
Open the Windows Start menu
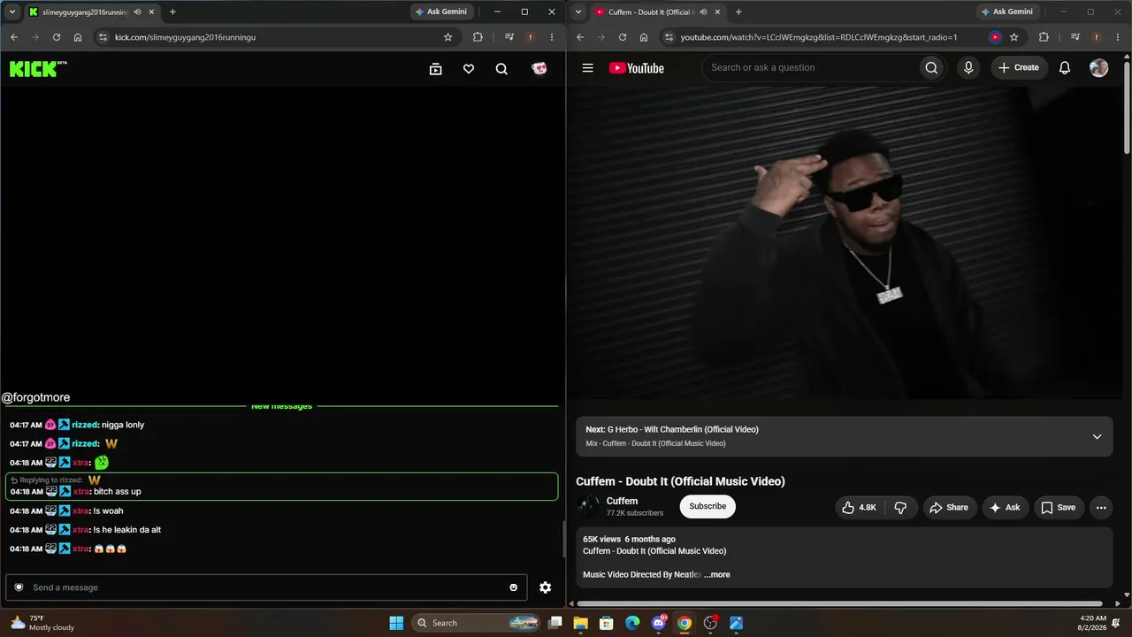point(396,623)
